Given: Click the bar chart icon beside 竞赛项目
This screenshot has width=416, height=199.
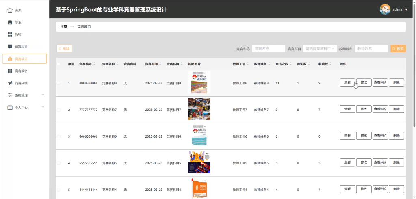Looking at the screenshot, I should [10, 59].
